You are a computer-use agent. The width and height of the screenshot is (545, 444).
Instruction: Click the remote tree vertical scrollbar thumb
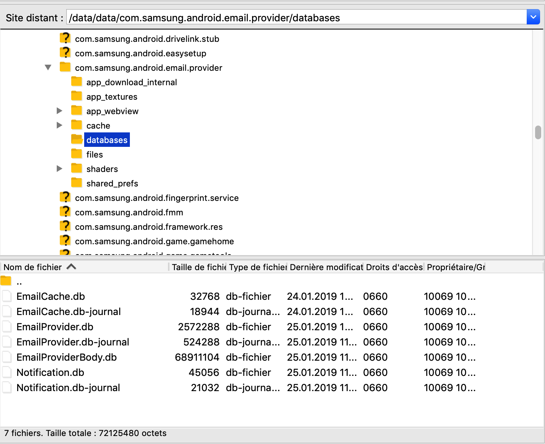click(538, 132)
